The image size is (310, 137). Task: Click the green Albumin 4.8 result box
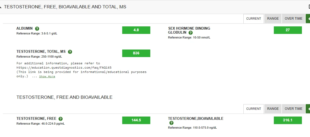click(136, 30)
